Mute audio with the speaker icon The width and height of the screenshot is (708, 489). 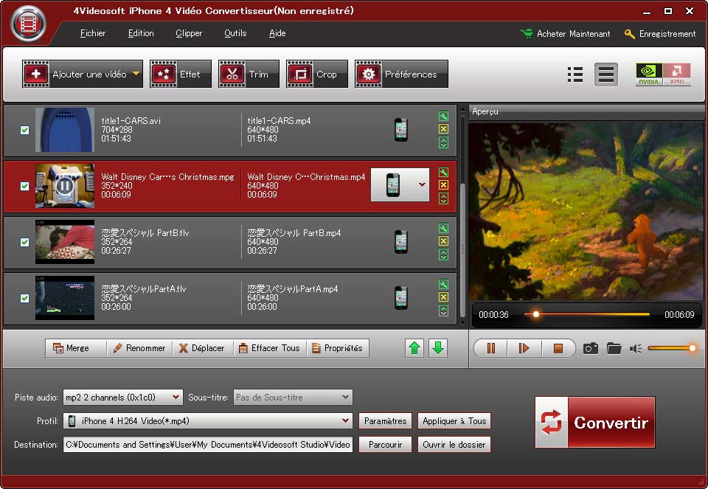[x=636, y=348]
